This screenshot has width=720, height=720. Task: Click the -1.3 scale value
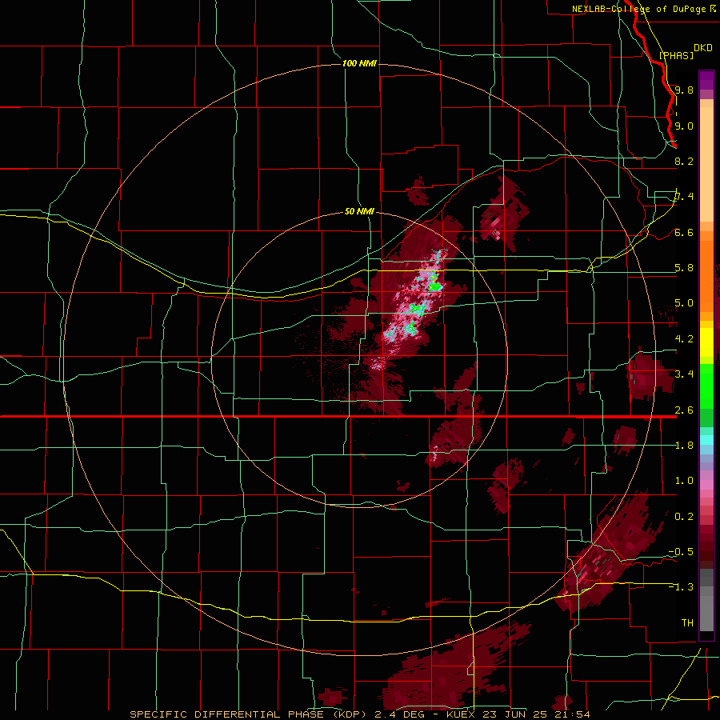click(x=681, y=587)
